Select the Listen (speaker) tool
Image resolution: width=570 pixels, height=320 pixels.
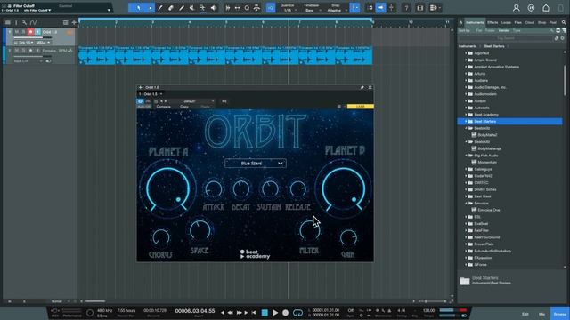(x=214, y=8)
